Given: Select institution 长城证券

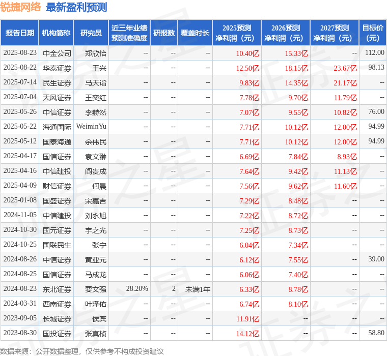Looking at the screenshot, I should point(57,319).
